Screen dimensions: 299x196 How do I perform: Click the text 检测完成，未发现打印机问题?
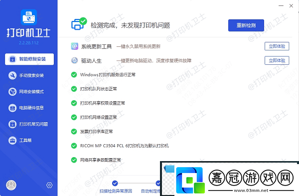130,25
